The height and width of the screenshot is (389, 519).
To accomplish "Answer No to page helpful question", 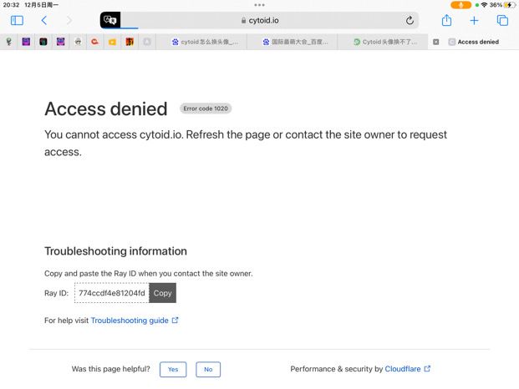I will point(208,369).
